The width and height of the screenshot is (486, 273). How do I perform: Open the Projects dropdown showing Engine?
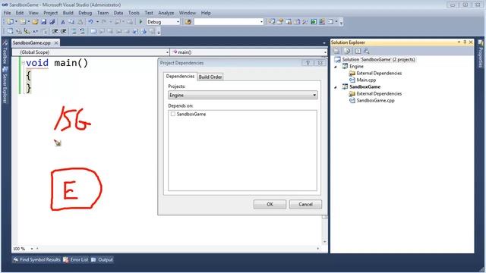pos(243,95)
